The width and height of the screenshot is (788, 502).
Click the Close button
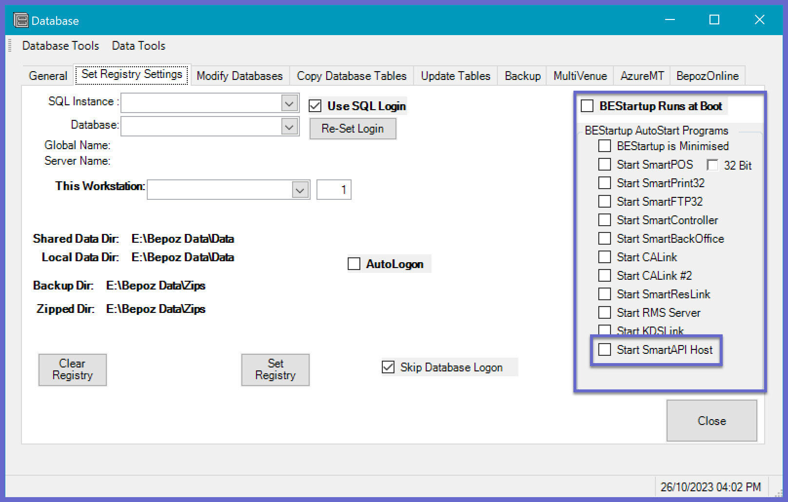[711, 421]
